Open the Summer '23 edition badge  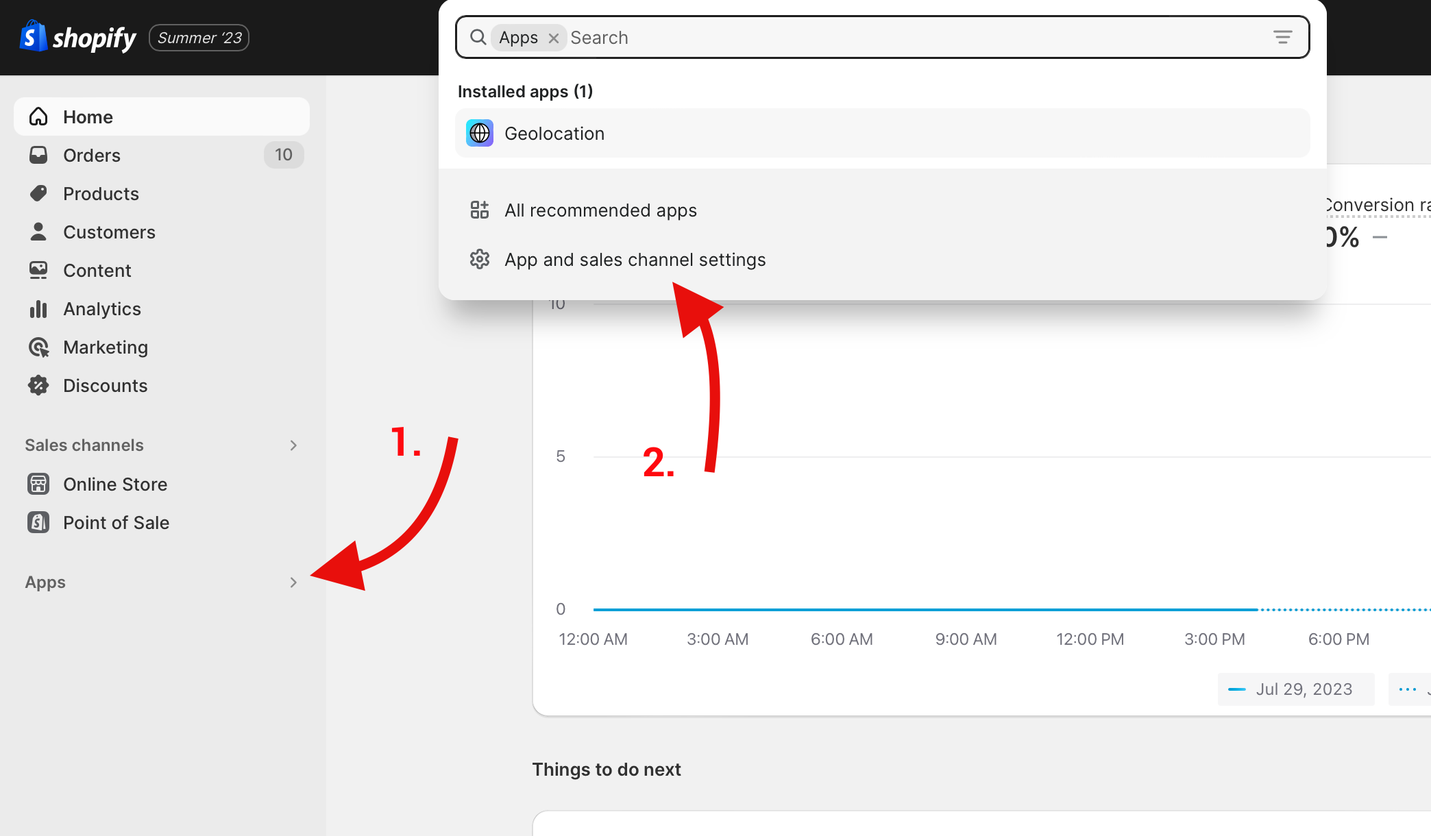point(199,38)
